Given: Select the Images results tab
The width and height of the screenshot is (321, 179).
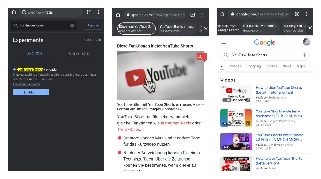Looking at the screenshot, I should click(x=235, y=66).
